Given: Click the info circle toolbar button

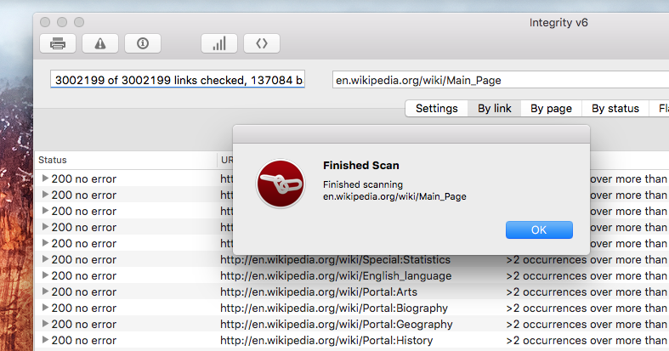Looking at the screenshot, I should click(143, 43).
